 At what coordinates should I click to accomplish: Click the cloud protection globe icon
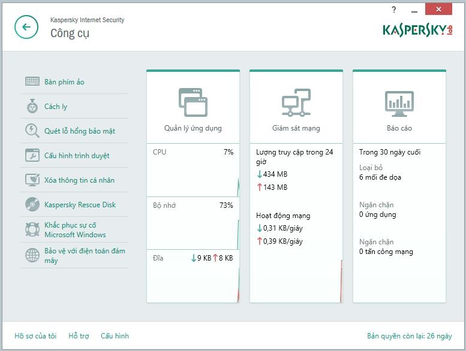pyautogui.click(x=32, y=255)
